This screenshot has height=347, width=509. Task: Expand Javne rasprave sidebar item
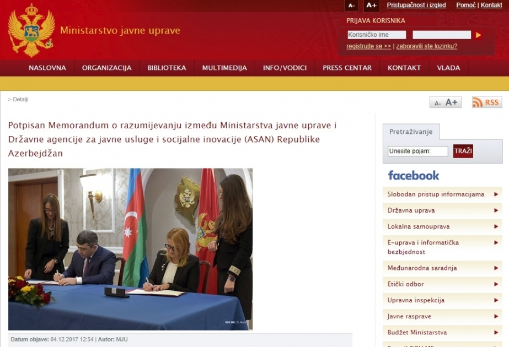[442, 316]
